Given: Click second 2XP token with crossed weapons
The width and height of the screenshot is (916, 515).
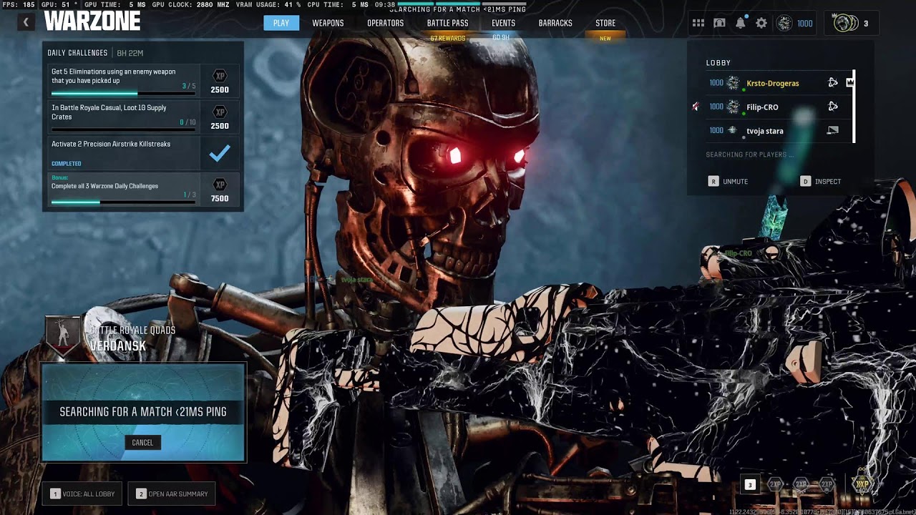Looking at the screenshot, I should coord(801,484).
